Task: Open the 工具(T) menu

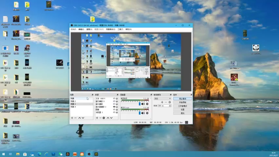Action: tap(120, 29)
